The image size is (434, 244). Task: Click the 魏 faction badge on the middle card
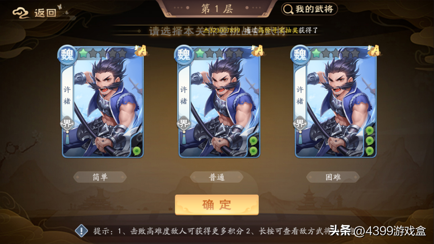click(x=184, y=55)
